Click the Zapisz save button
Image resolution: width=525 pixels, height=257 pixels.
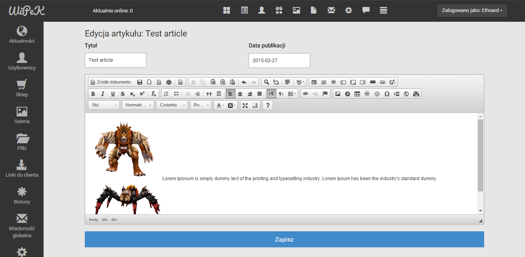[284, 240]
